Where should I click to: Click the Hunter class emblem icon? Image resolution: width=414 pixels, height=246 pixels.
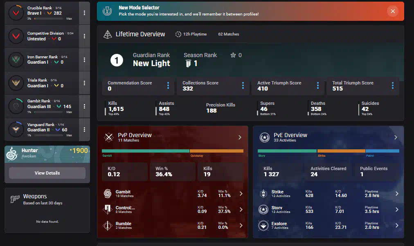(x=13, y=153)
